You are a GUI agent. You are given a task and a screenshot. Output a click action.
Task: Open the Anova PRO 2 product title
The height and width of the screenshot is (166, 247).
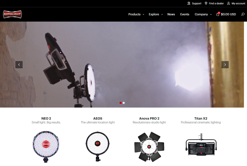[x=149, y=119]
